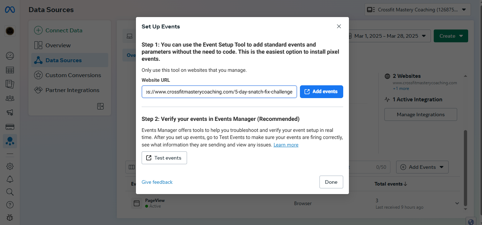Click the bug report icon
The image size is (482, 225).
[x=10, y=217]
